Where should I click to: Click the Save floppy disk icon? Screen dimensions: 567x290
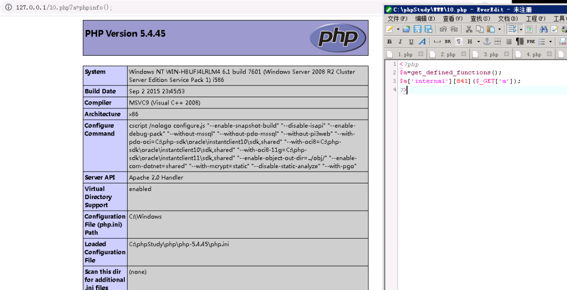(418, 29)
